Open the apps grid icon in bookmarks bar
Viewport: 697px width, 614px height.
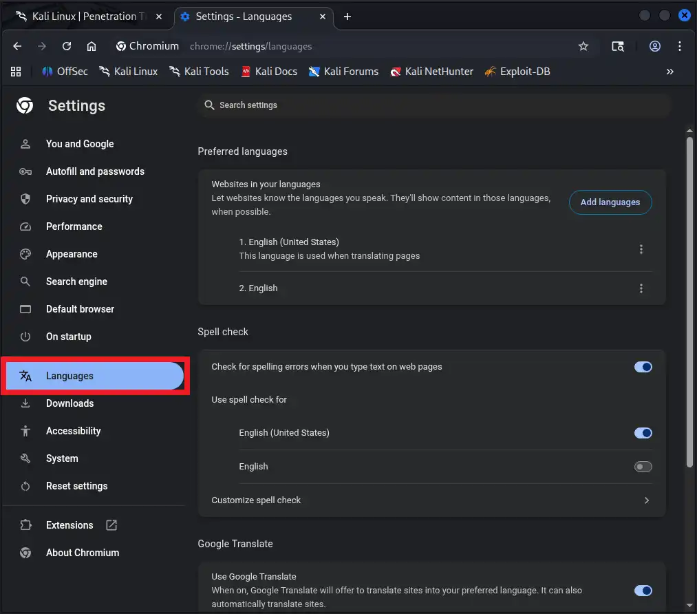pyautogui.click(x=16, y=72)
